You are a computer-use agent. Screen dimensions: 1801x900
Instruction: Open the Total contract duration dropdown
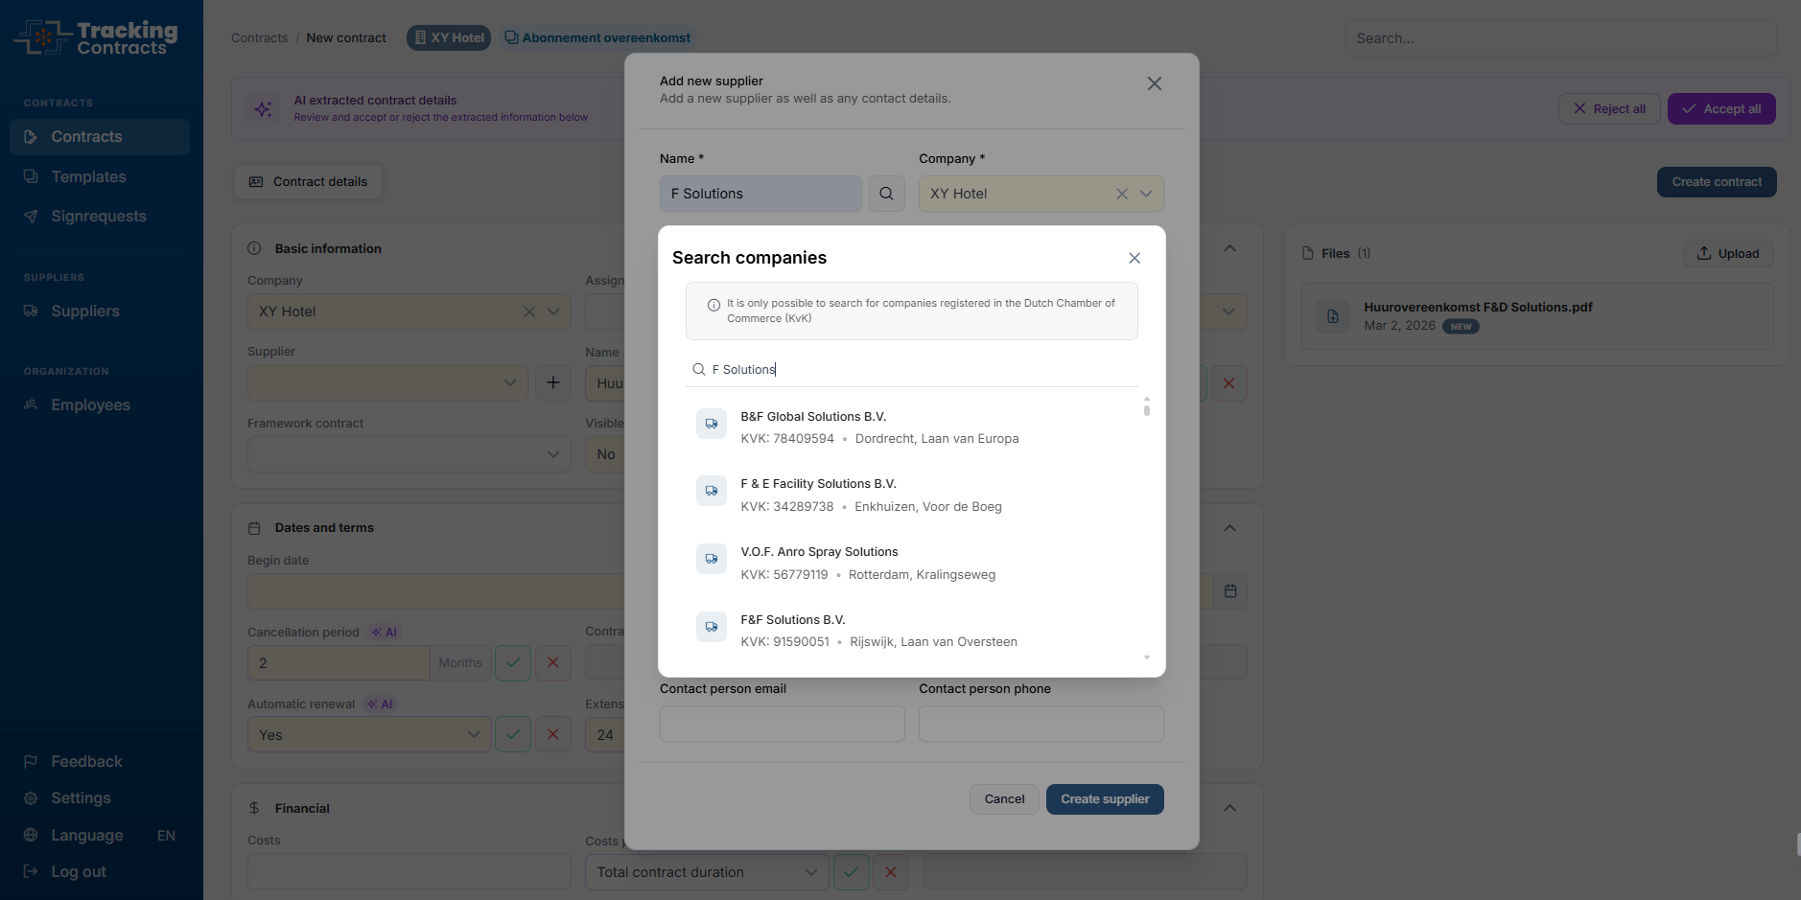point(706,872)
